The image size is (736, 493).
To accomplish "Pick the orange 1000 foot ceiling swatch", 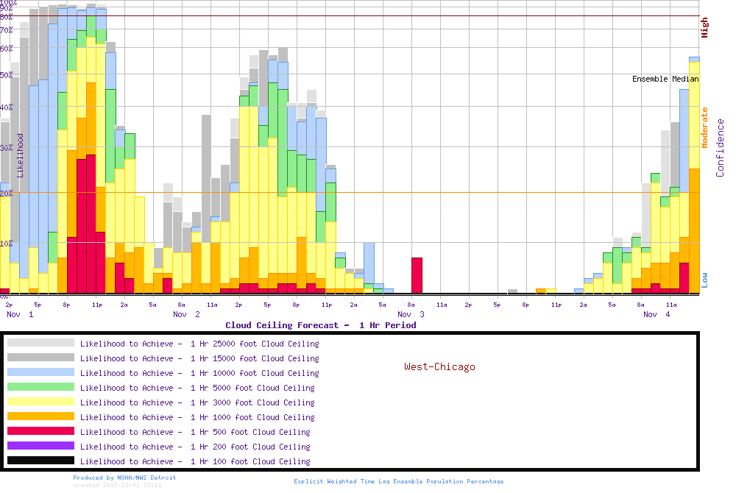I will pos(40,416).
